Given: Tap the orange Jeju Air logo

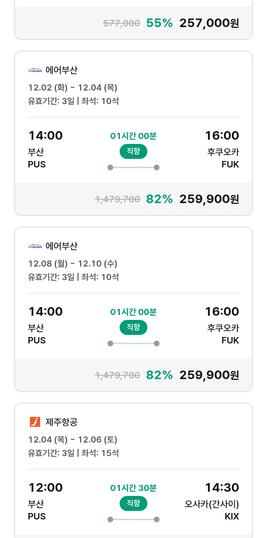Looking at the screenshot, I should coord(35,422).
